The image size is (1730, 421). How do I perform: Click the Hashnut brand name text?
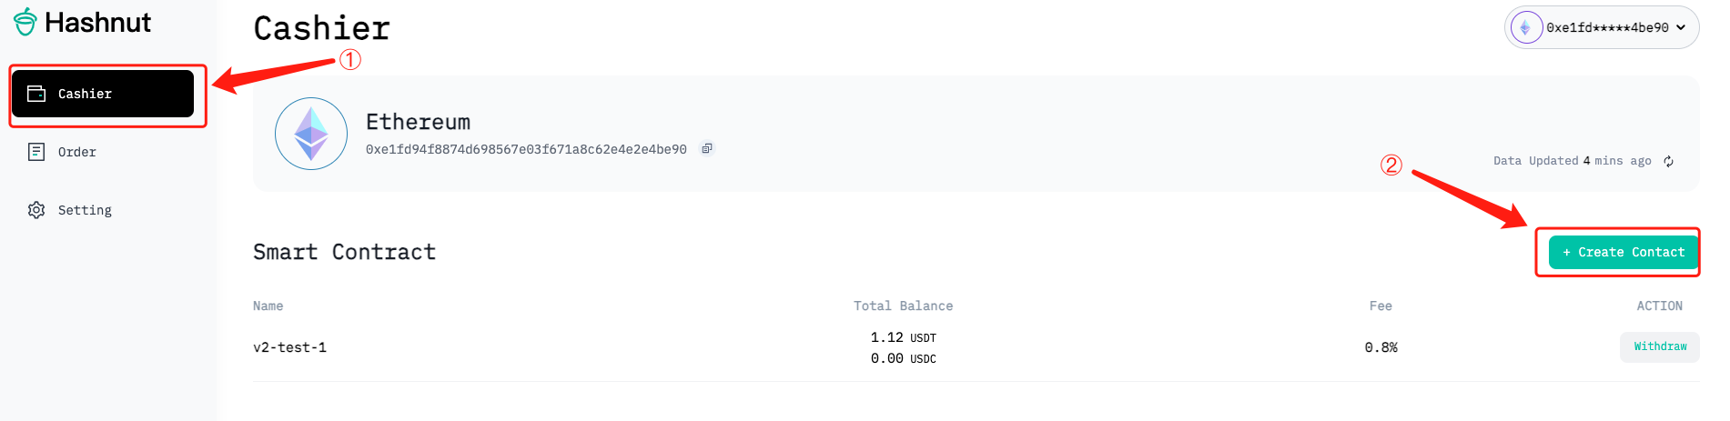point(98,22)
